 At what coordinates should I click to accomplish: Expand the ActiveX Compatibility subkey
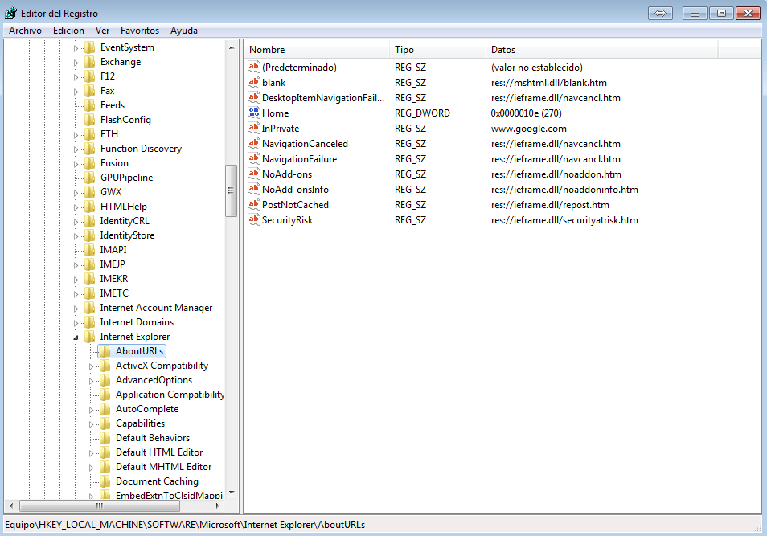pyautogui.click(x=91, y=366)
